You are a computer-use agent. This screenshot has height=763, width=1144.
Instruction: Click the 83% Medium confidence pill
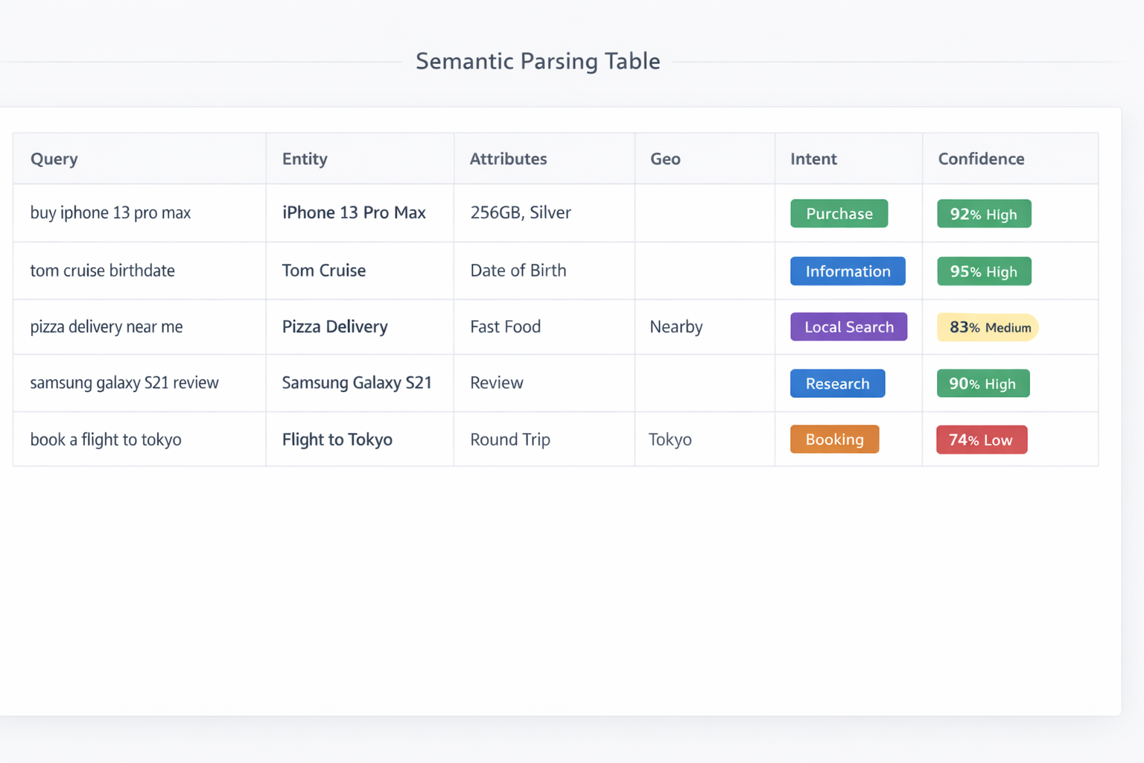click(988, 327)
